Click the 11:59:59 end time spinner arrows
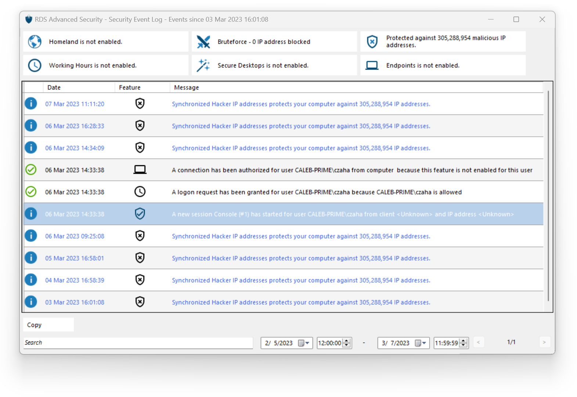Viewport: 577px width, 397px height. click(x=464, y=343)
